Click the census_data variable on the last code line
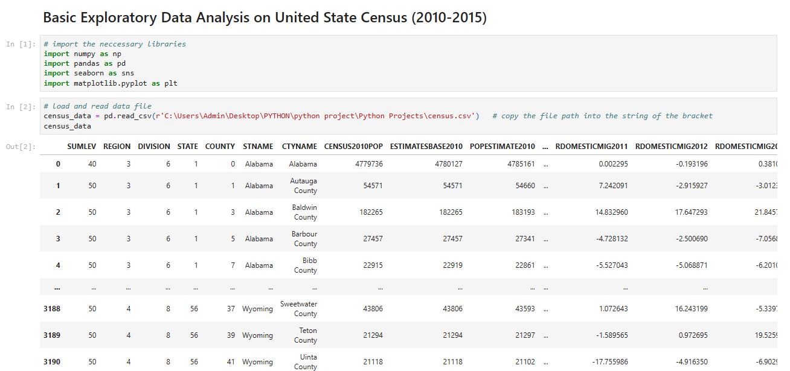790x371 pixels. tap(68, 126)
